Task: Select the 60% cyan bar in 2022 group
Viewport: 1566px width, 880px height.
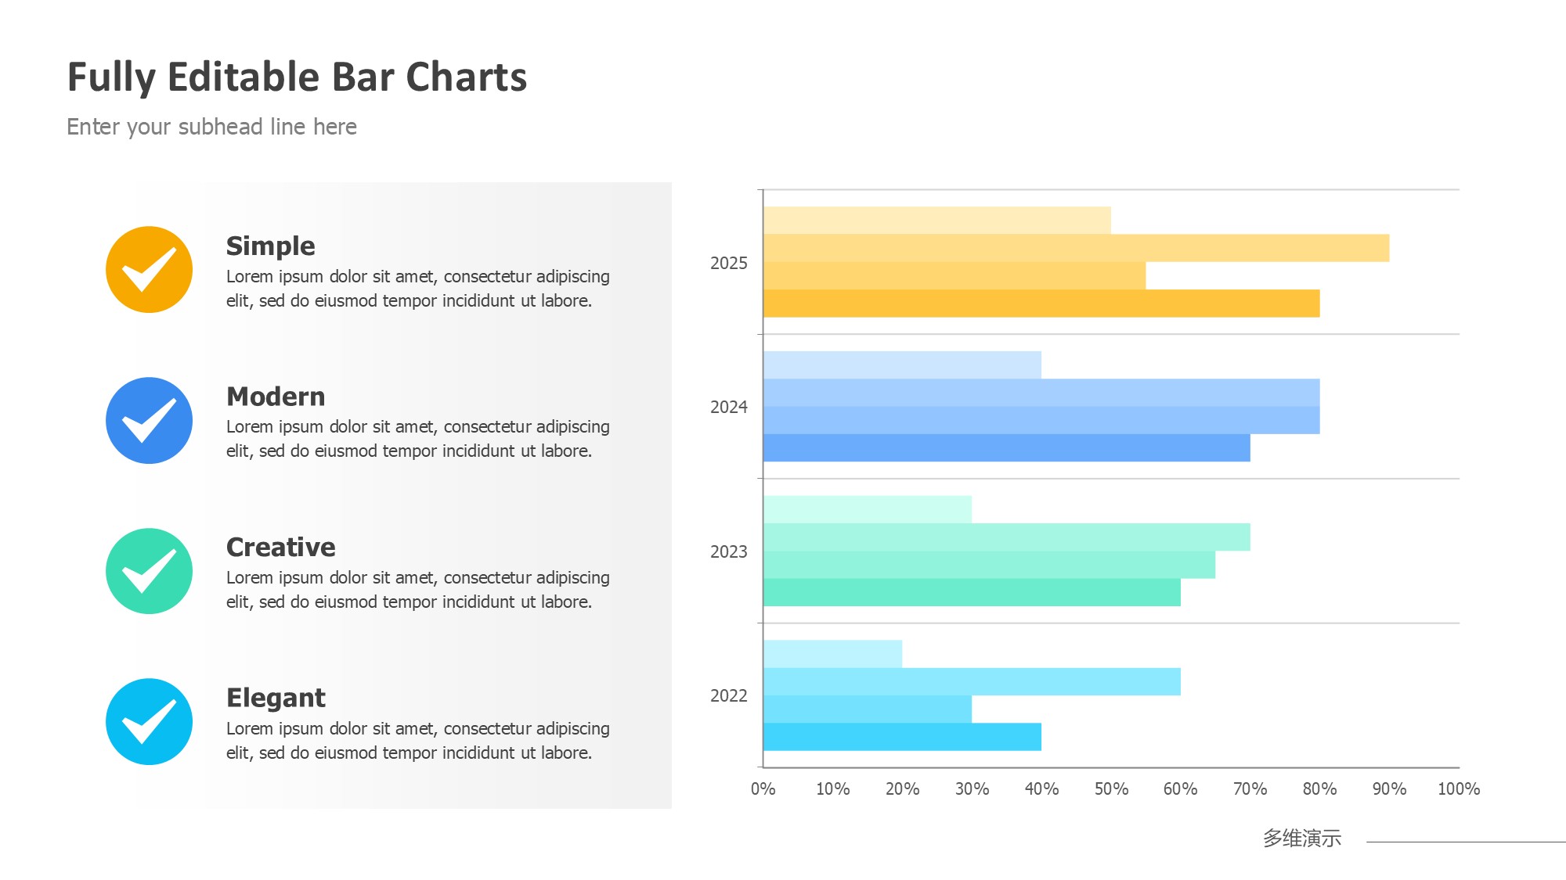Action: click(x=972, y=682)
